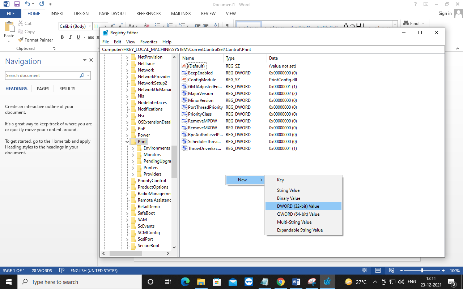Switch to Web Layout view in status bar
Image resolution: width=463 pixels, height=289 pixels.
pos(391,271)
